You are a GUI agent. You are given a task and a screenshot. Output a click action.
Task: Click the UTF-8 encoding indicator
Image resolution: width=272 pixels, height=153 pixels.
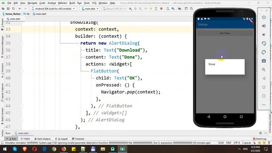[237, 143]
